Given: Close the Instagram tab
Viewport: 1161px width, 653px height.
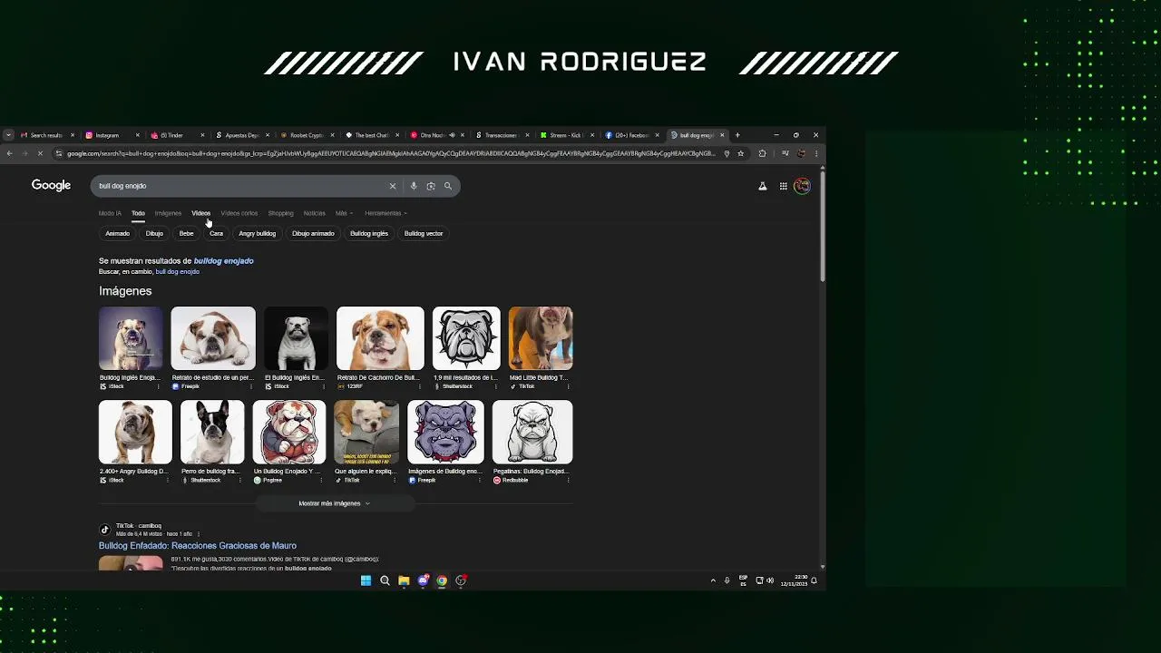Looking at the screenshot, I should (138, 135).
